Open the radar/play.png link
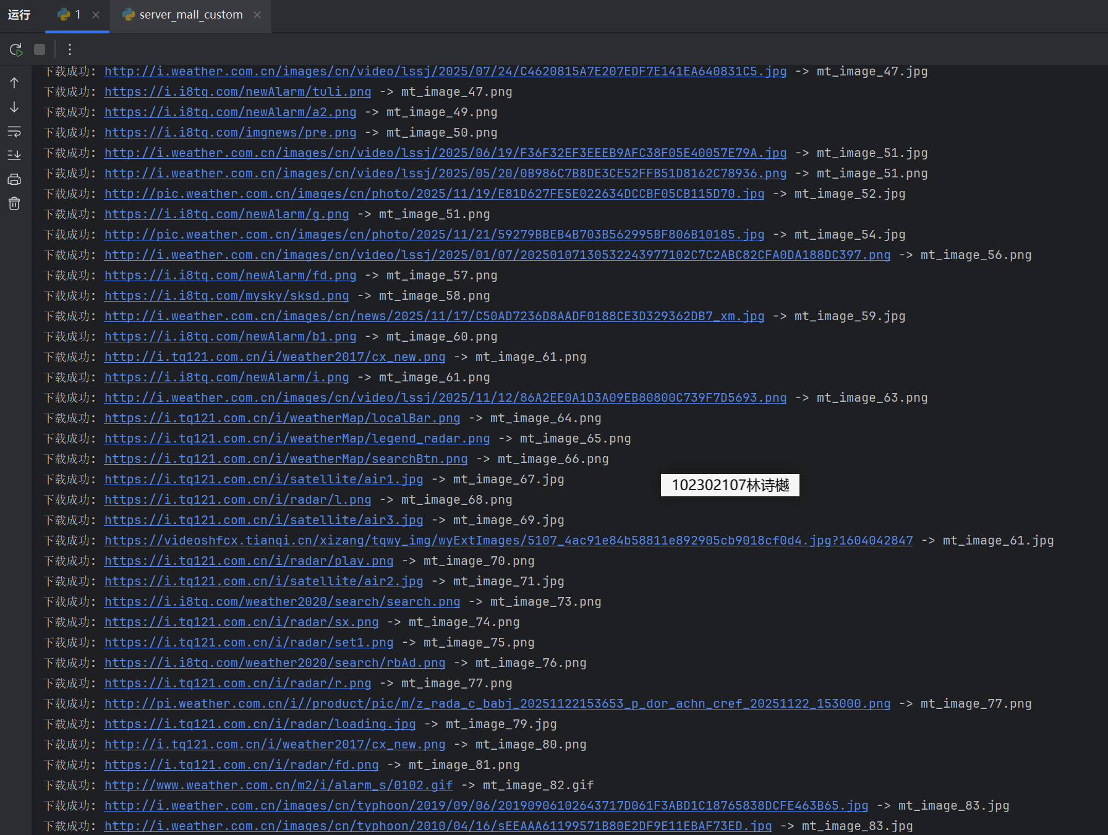 tap(249, 561)
